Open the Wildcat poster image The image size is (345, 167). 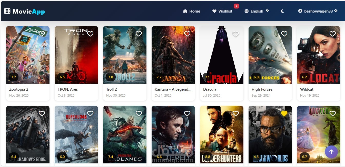pyautogui.click(x=319, y=55)
